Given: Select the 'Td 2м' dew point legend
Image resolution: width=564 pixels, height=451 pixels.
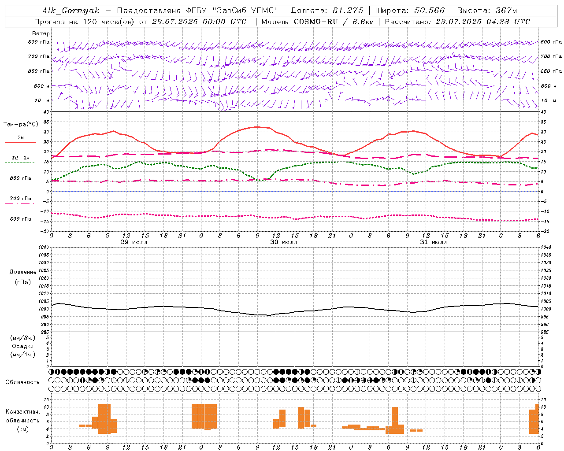Looking at the screenshot, I should (21, 158).
